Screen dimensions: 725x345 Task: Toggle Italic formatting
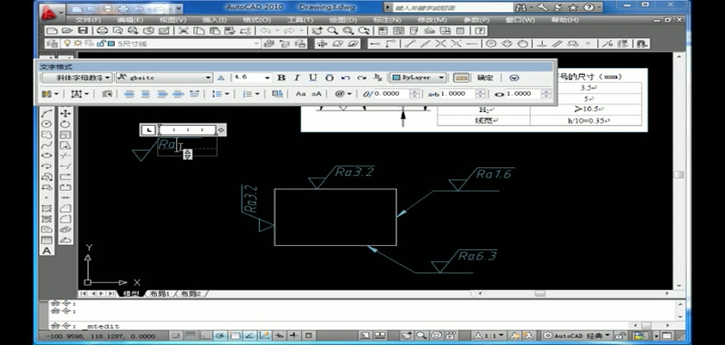point(297,78)
